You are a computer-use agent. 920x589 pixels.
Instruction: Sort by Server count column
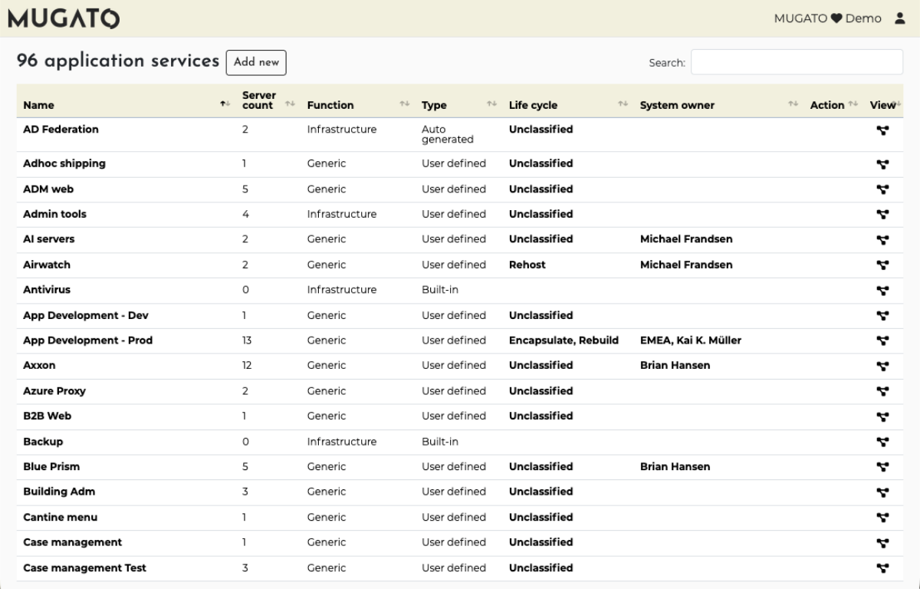pyautogui.click(x=258, y=100)
